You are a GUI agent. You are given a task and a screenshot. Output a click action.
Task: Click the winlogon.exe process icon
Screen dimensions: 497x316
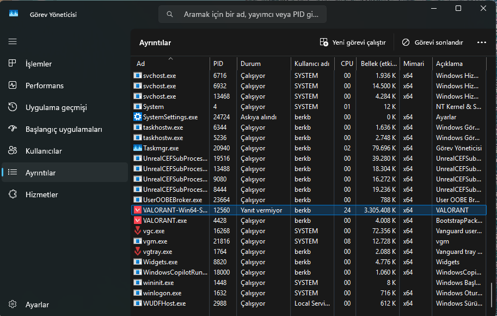[138, 293]
